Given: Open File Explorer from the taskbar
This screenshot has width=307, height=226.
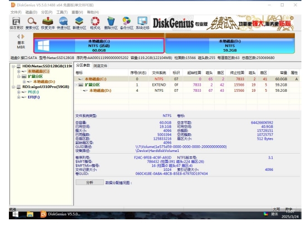Looking at the screenshot, I should tap(30, 214).
